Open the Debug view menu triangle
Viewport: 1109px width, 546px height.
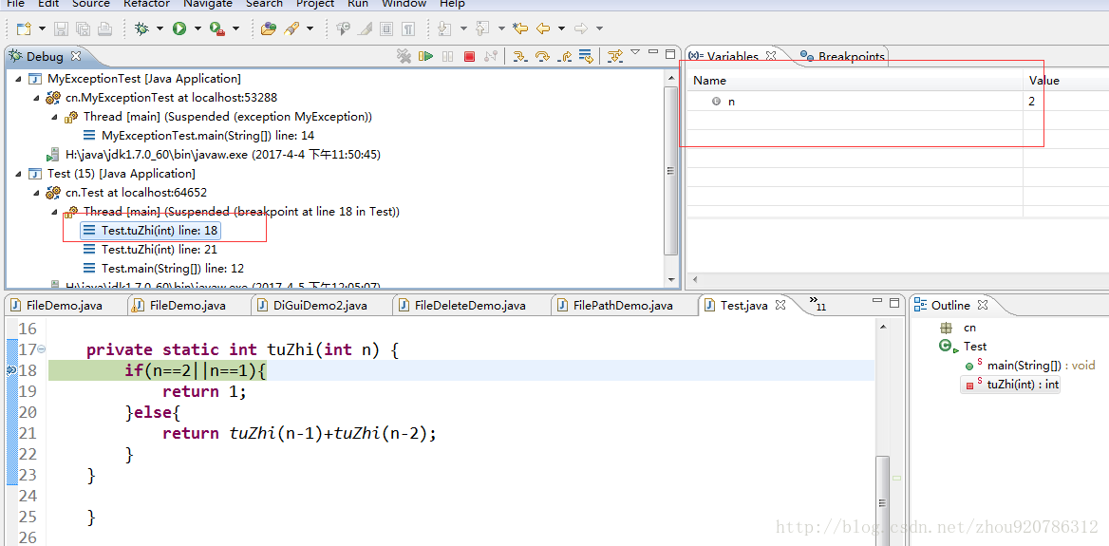pyautogui.click(x=635, y=51)
